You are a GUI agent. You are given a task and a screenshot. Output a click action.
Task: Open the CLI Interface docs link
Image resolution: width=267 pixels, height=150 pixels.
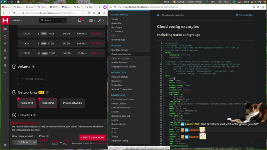click(117, 32)
